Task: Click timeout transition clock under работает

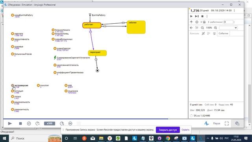Action: tap(91, 32)
